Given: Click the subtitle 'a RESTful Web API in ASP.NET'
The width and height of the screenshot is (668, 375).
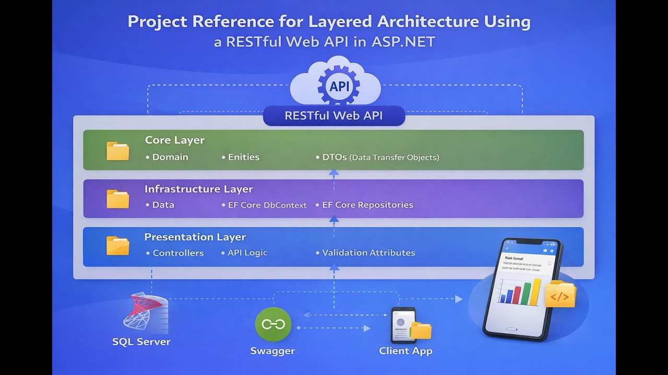Looking at the screenshot, I should coord(325,42).
